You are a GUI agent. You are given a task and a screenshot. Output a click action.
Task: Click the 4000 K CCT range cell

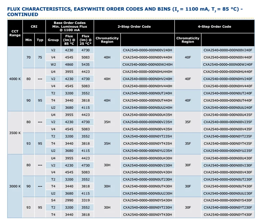pyautogui.click(x=15, y=79)
